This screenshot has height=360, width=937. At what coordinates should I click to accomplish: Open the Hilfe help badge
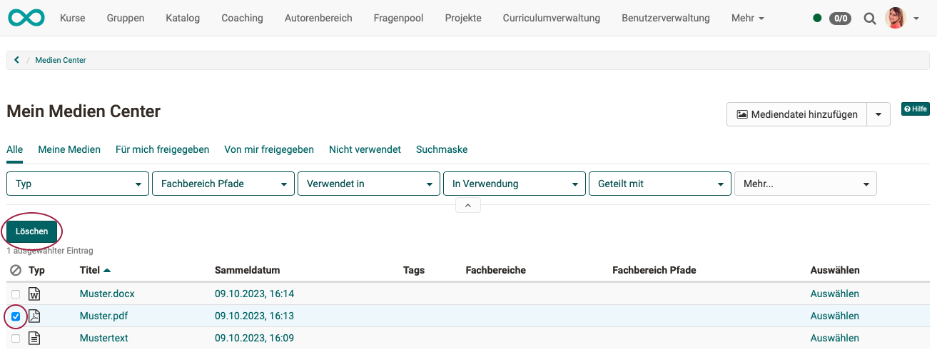click(x=915, y=109)
